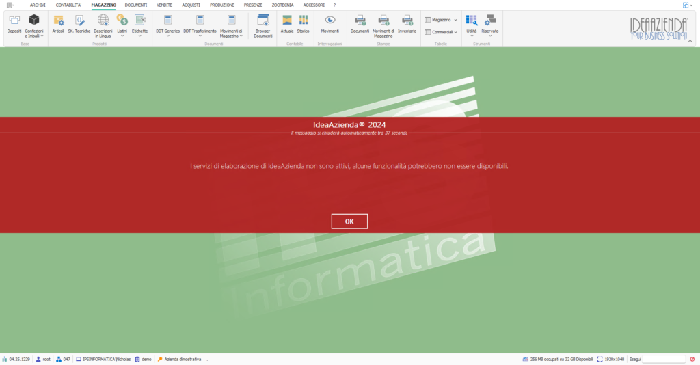700x365 pixels.
Task: Open the VENDITE menu tab
Action: click(x=164, y=5)
